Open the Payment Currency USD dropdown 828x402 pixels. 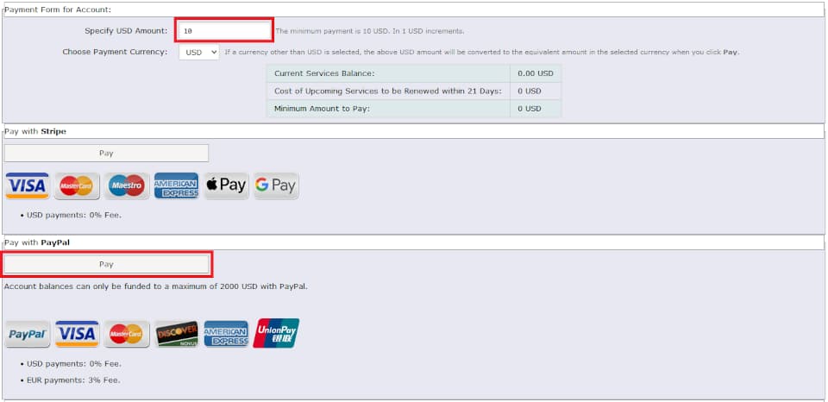pos(198,53)
